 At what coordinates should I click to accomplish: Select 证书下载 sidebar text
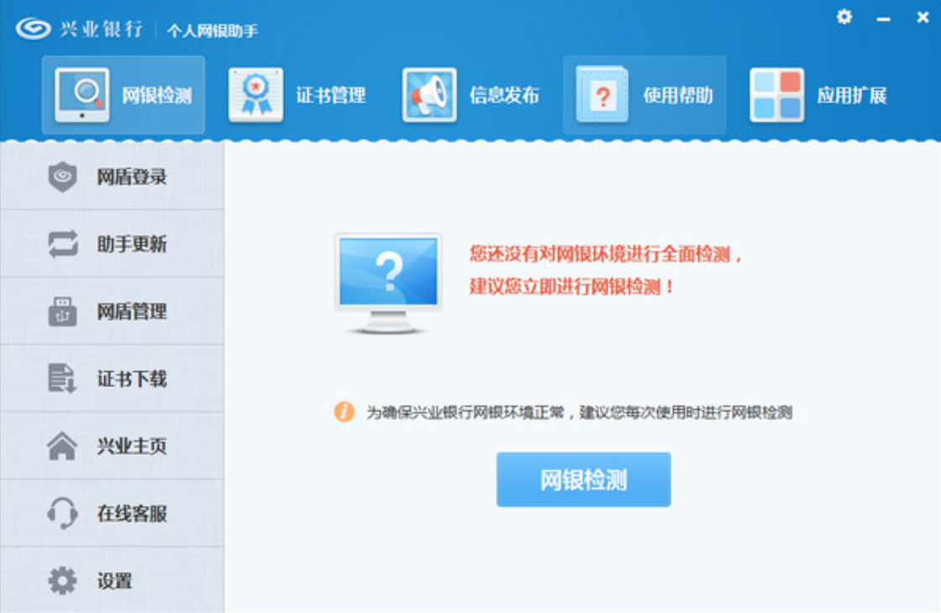coord(132,379)
